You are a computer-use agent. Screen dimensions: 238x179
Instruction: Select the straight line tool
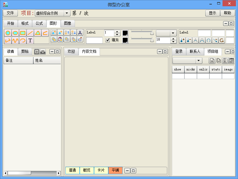[x=30, y=33]
